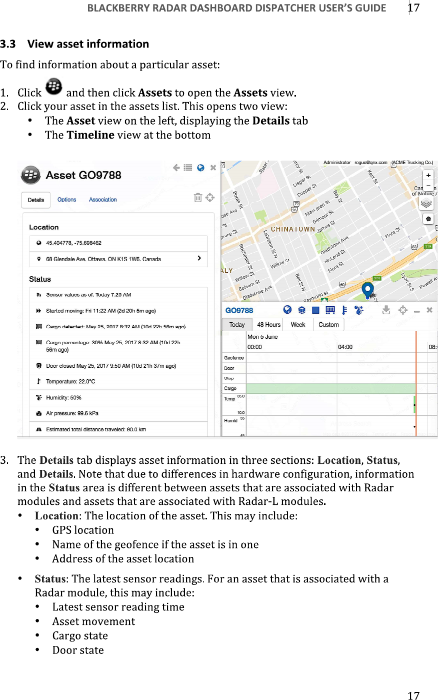Click the BlackBerry icon in step 1 text
The image size is (438, 700).
54,87
